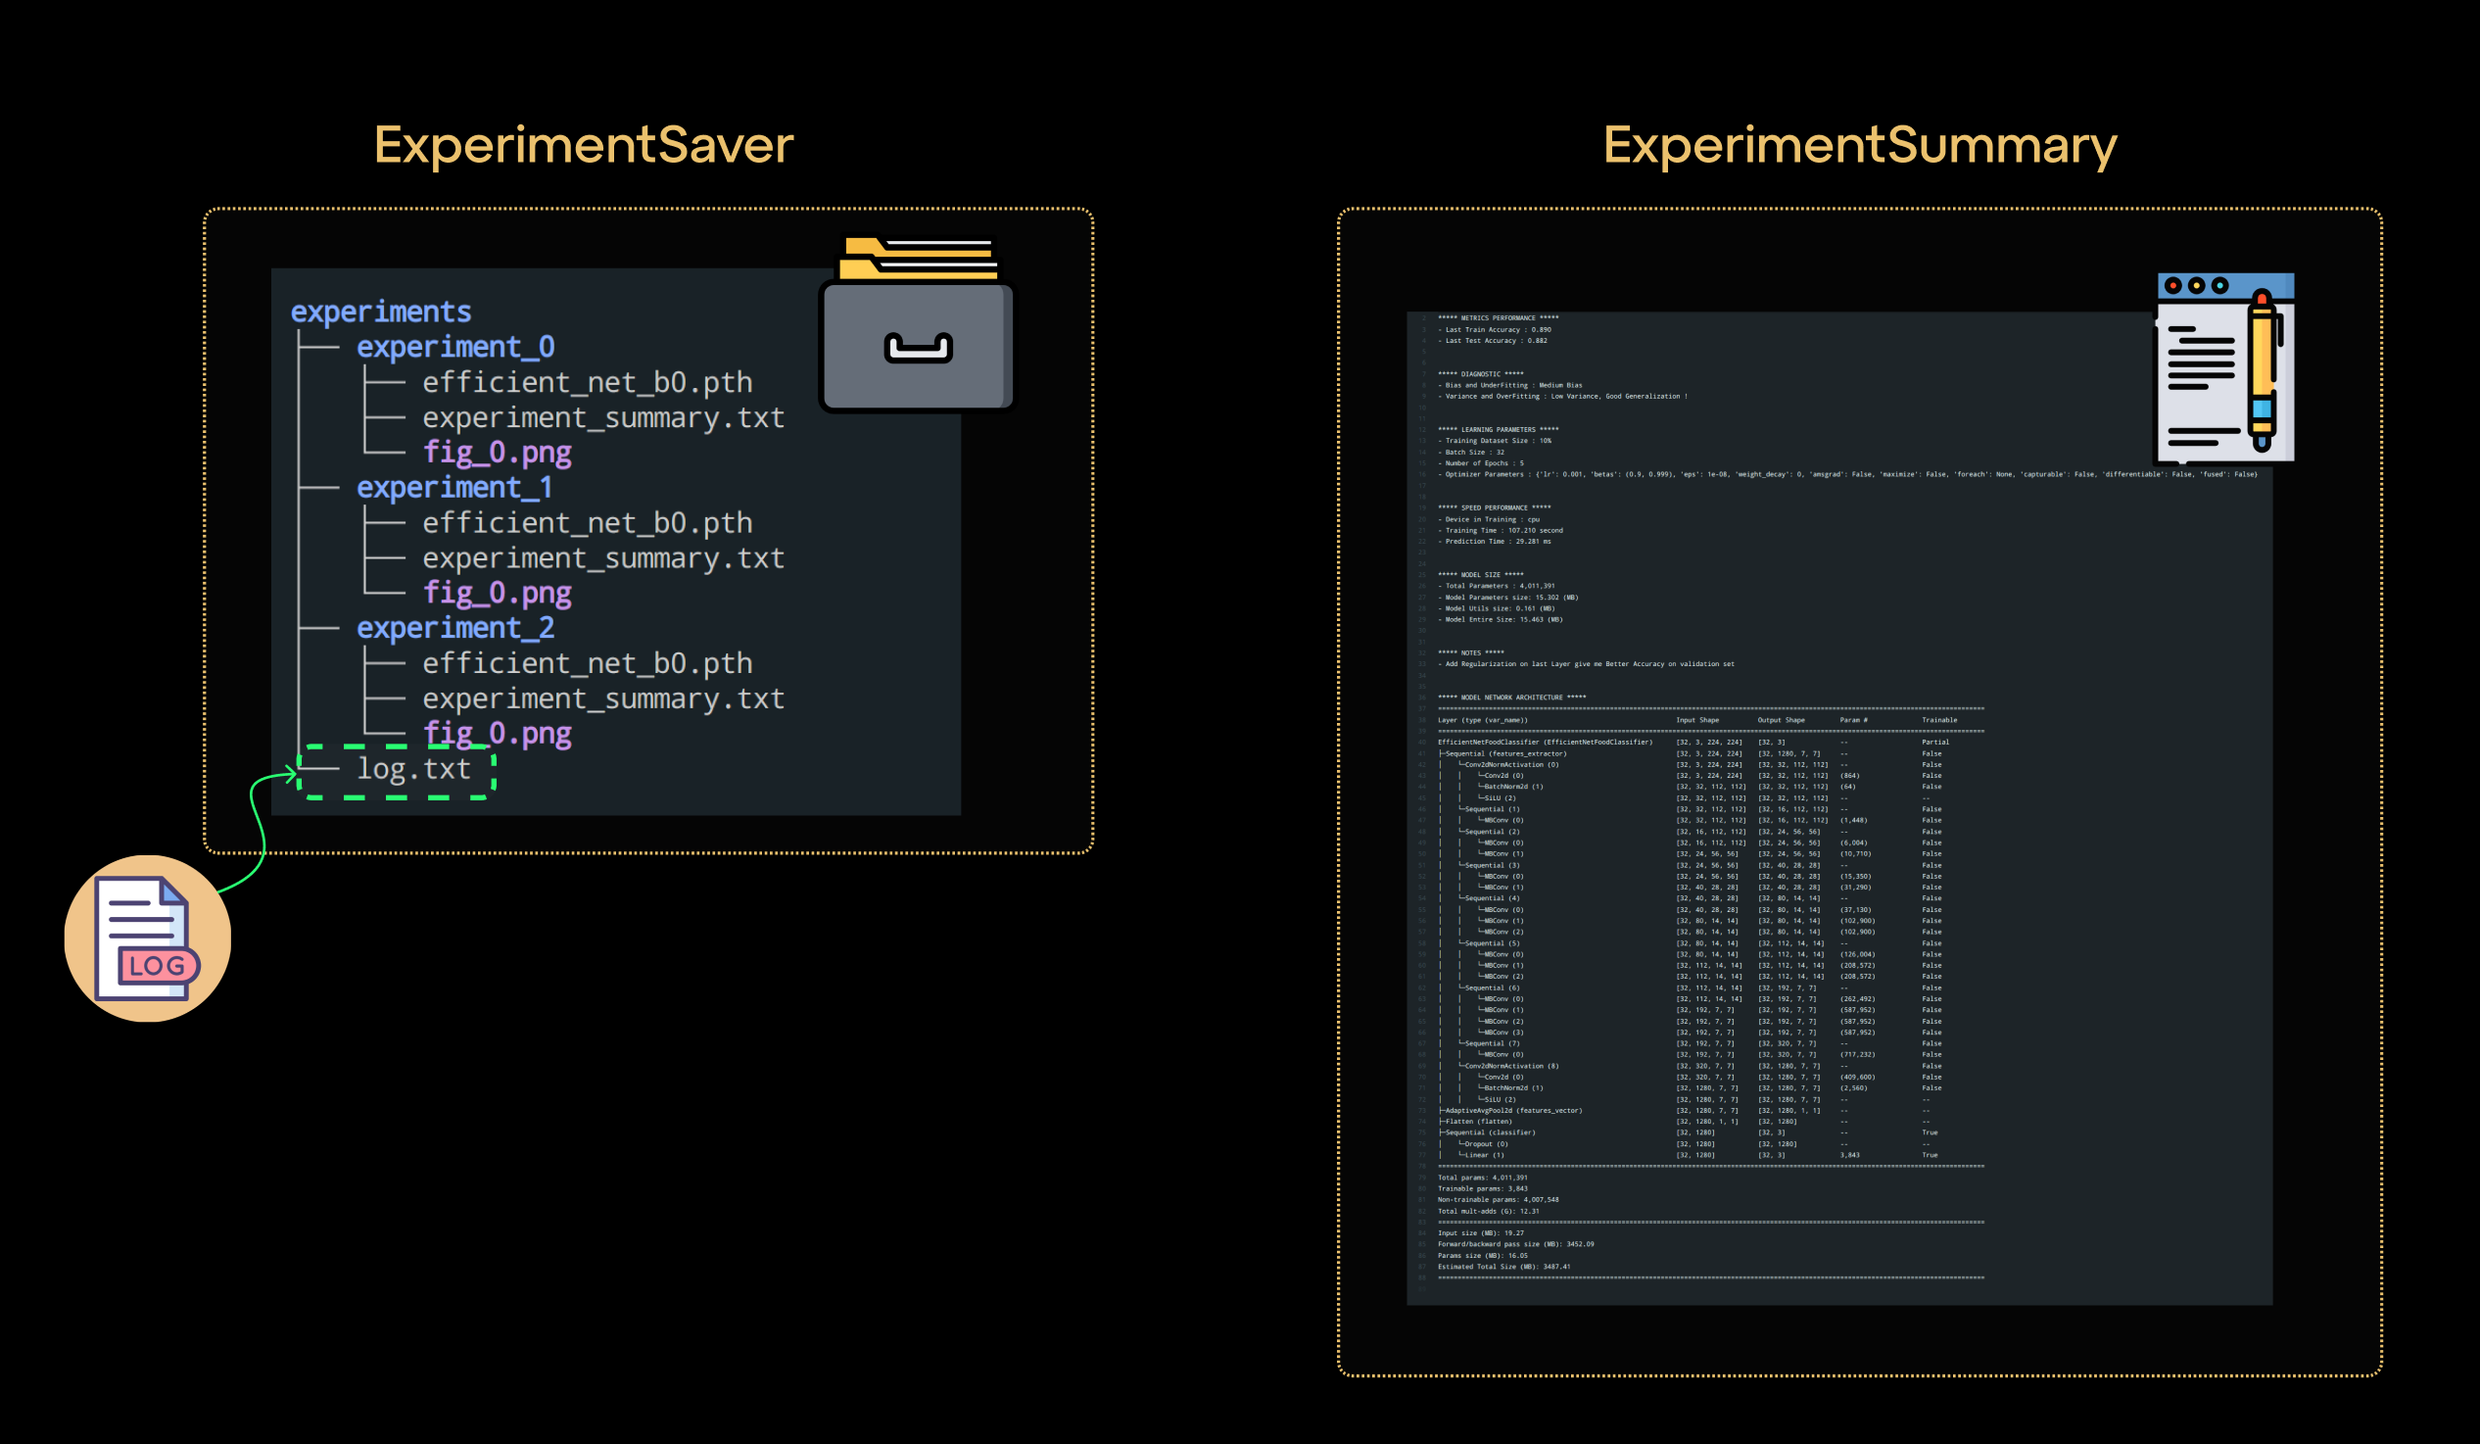
Task: Select the experiments root folder
Action: 381,312
